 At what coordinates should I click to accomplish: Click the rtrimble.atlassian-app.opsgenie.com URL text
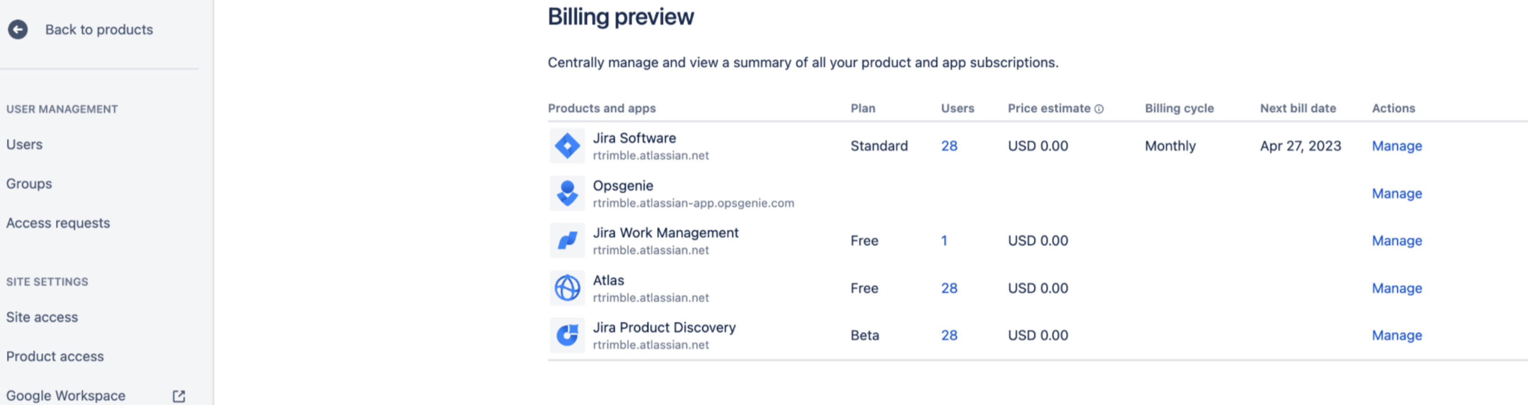(x=693, y=203)
